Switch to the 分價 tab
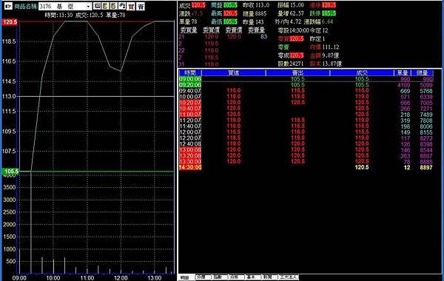Viewport: 444px width, 281px height. (203, 277)
